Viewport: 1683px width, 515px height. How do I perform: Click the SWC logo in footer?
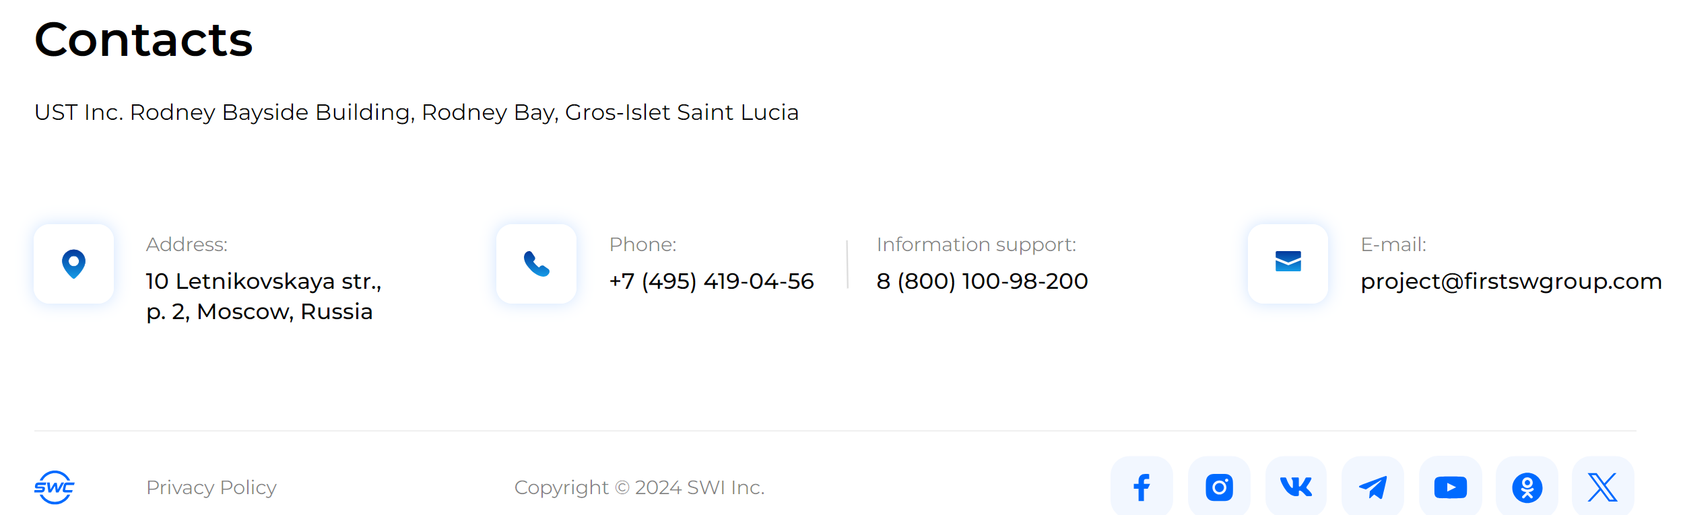pyautogui.click(x=54, y=487)
